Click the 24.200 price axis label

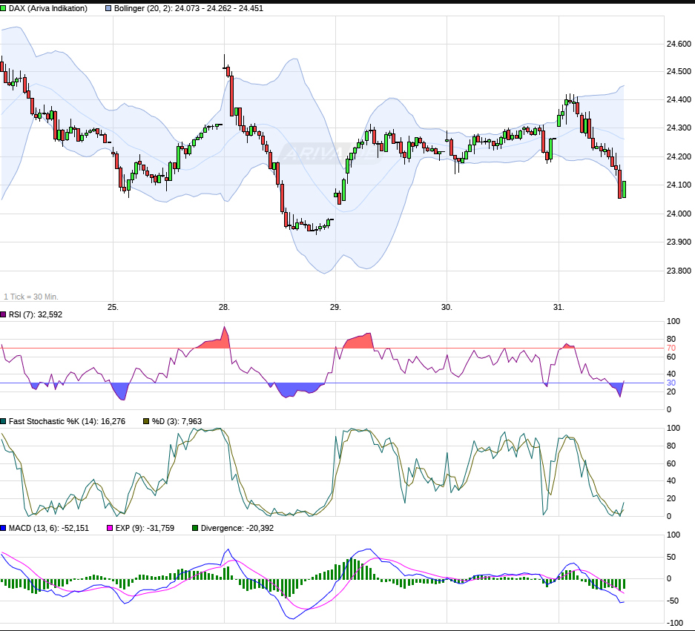679,157
